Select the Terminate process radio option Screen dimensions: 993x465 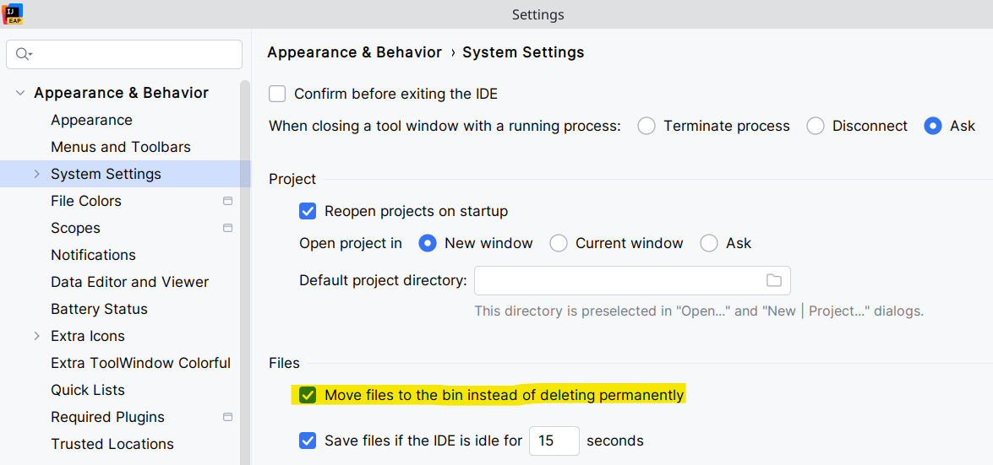(x=647, y=126)
